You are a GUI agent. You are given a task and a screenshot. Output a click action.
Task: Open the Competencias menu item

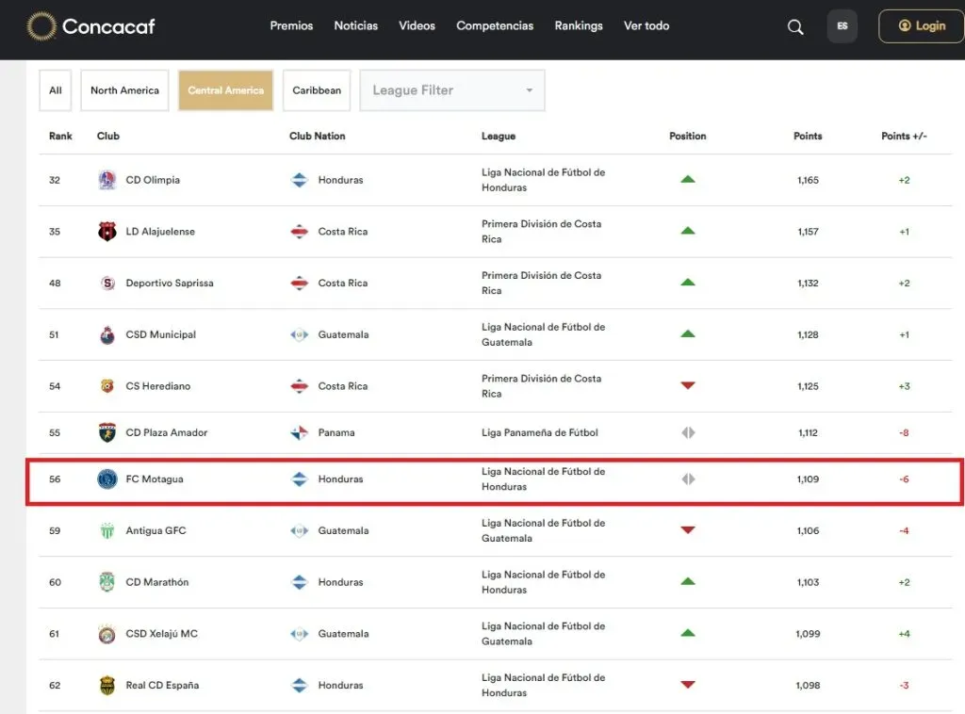point(495,26)
